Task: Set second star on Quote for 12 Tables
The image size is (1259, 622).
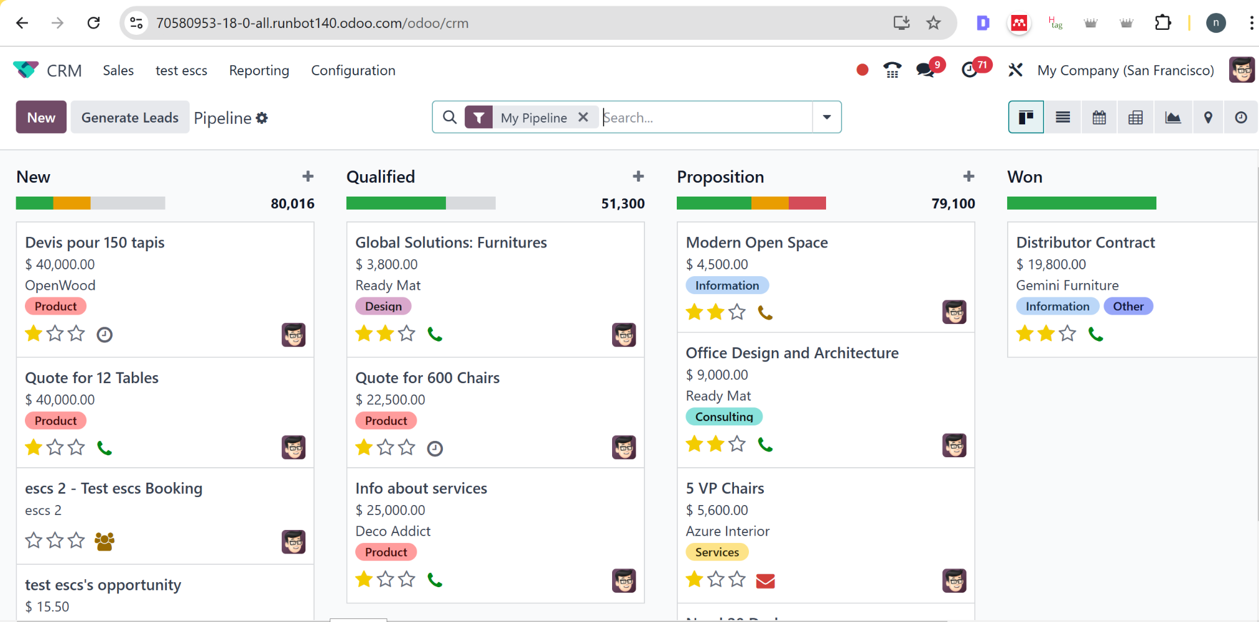Action: click(55, 447)
